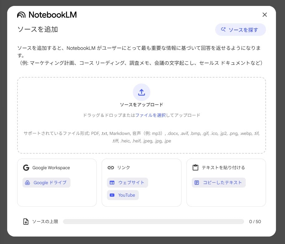The height and width of the screenshot is (244, 285).
Task: Select the Google ドライブ source option
Action: (46, 183)
